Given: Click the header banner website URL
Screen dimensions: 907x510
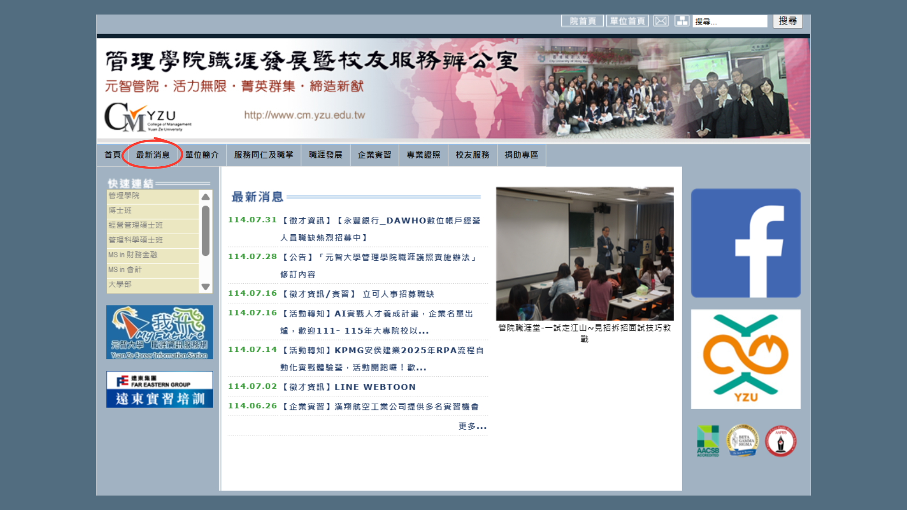Looking at the screenshot, I should coord(305,115).
